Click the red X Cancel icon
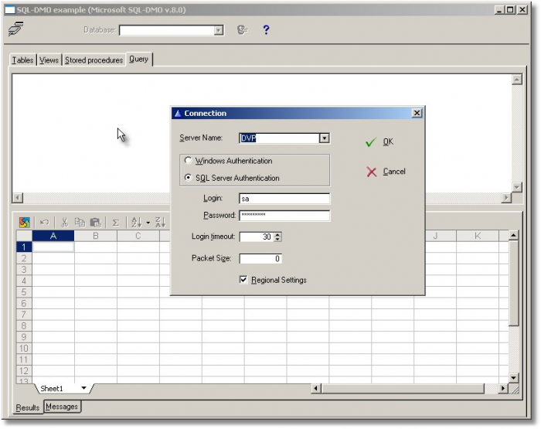The image size is (541, 429). (372, 172)
